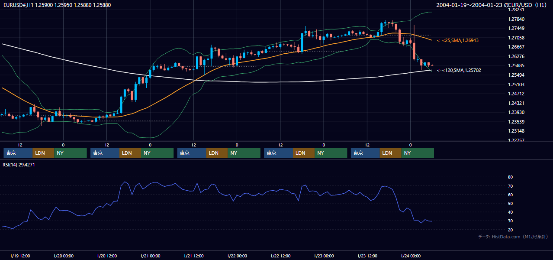Image resolution: width=553 pixels, height=260 pixels.
Task: Click the leftmost LDN session box
Action: pyautogui.click(x=44, y=153)
